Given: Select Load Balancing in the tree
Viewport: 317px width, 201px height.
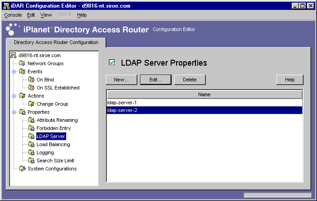Looking at the screenshot, I should coord(53,144).
